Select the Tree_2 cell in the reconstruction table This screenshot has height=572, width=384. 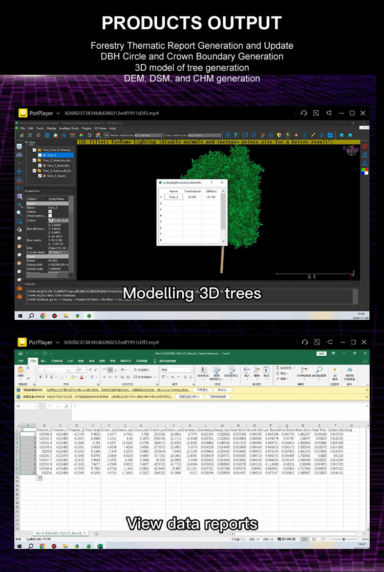[174, 197]
